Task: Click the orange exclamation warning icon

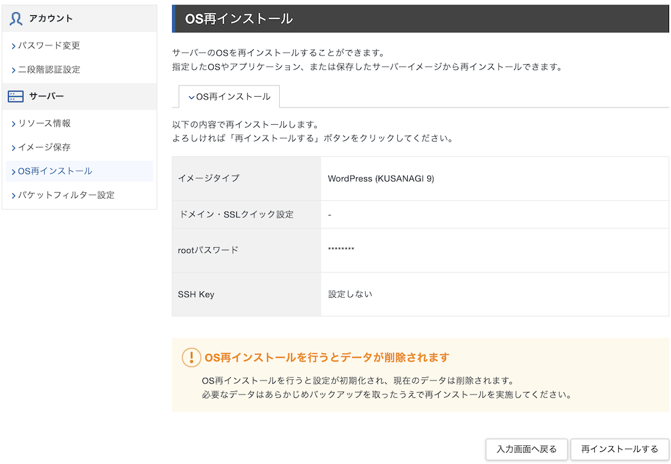Action: coord(191,357)
